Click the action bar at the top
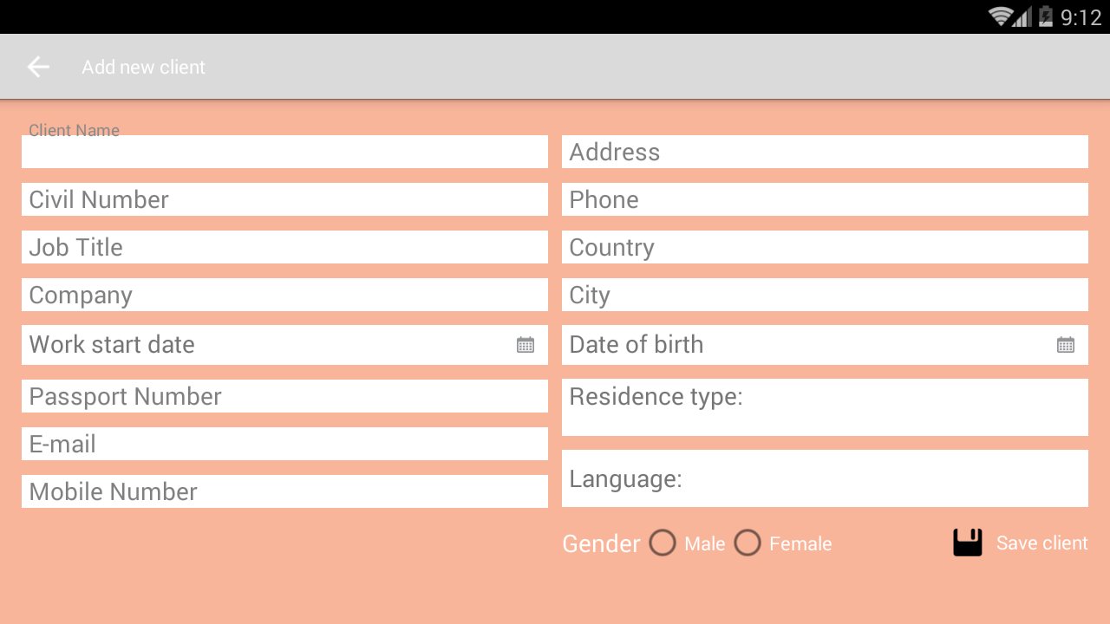The image size is (1110, 624). pos(555,66)
